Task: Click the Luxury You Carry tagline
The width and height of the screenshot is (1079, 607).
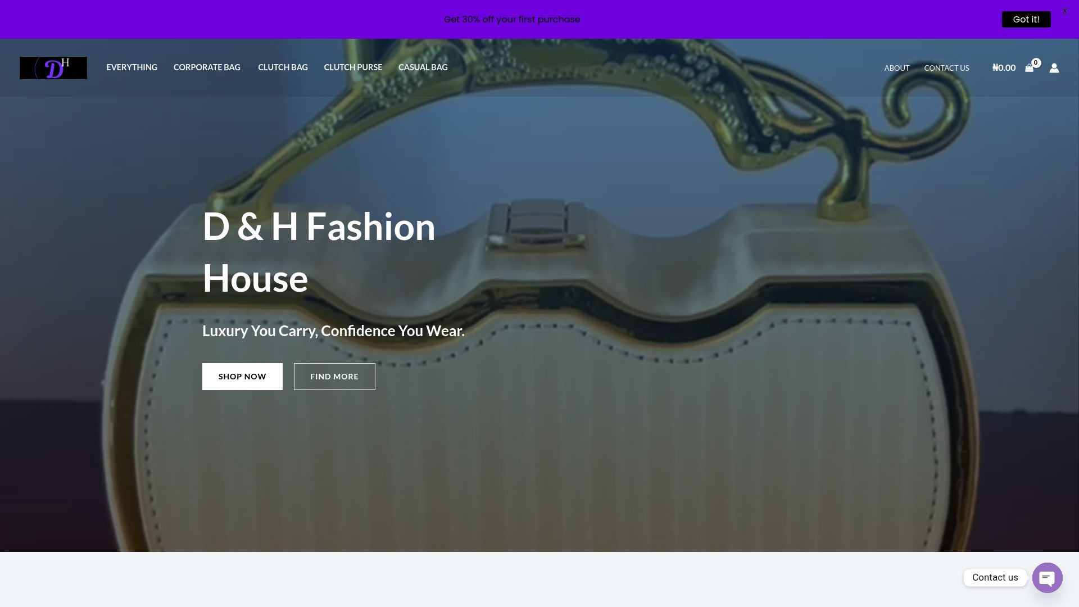Action: point(333,330)
